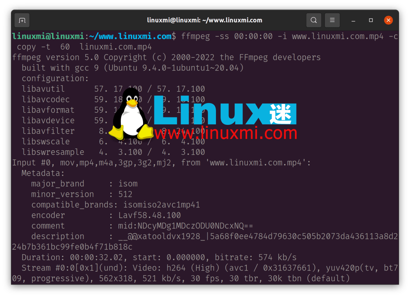Viewport: 410px width, 297px height.
Task: Click the value 'Lavf58.48.100'
Action: (149, 215)
